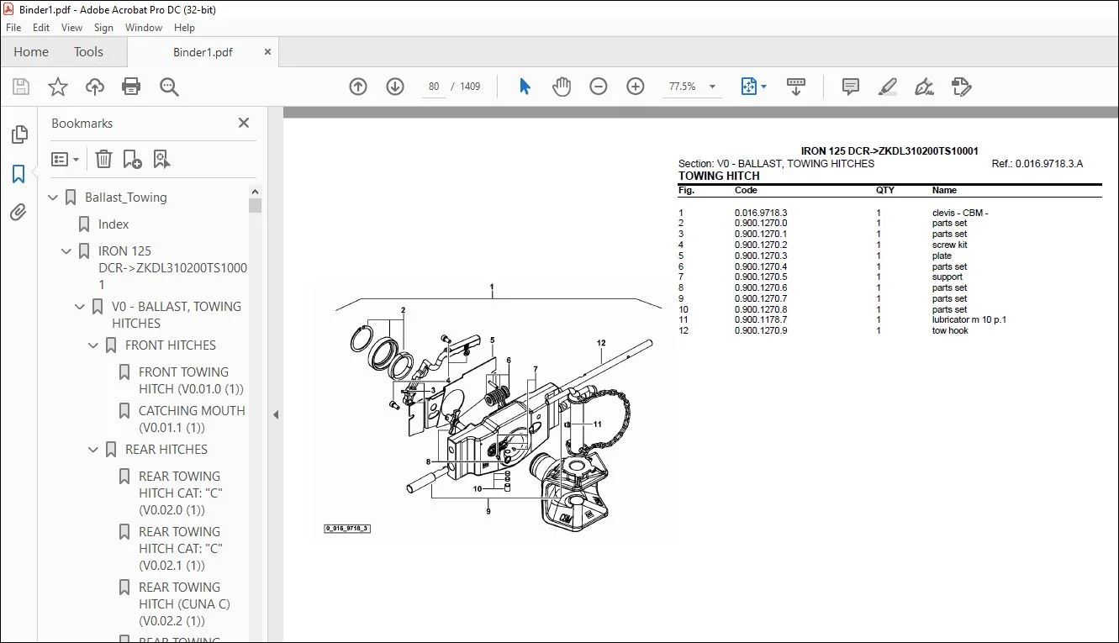Image resolution: width=1119 pixels, height=643 pixels.
Task: Open the Index bookmark
Action: click(x=113, y=224)
